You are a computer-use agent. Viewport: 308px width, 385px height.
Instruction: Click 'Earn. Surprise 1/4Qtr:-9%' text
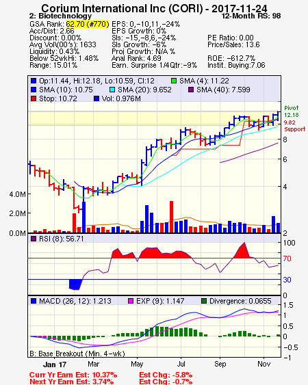(x=155, y=66)
